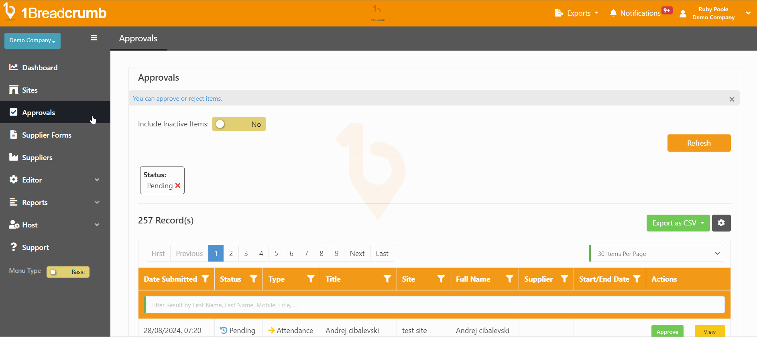Go to page 5 of results
Viewport: 757px width, 337px height.
pos(276,254)
